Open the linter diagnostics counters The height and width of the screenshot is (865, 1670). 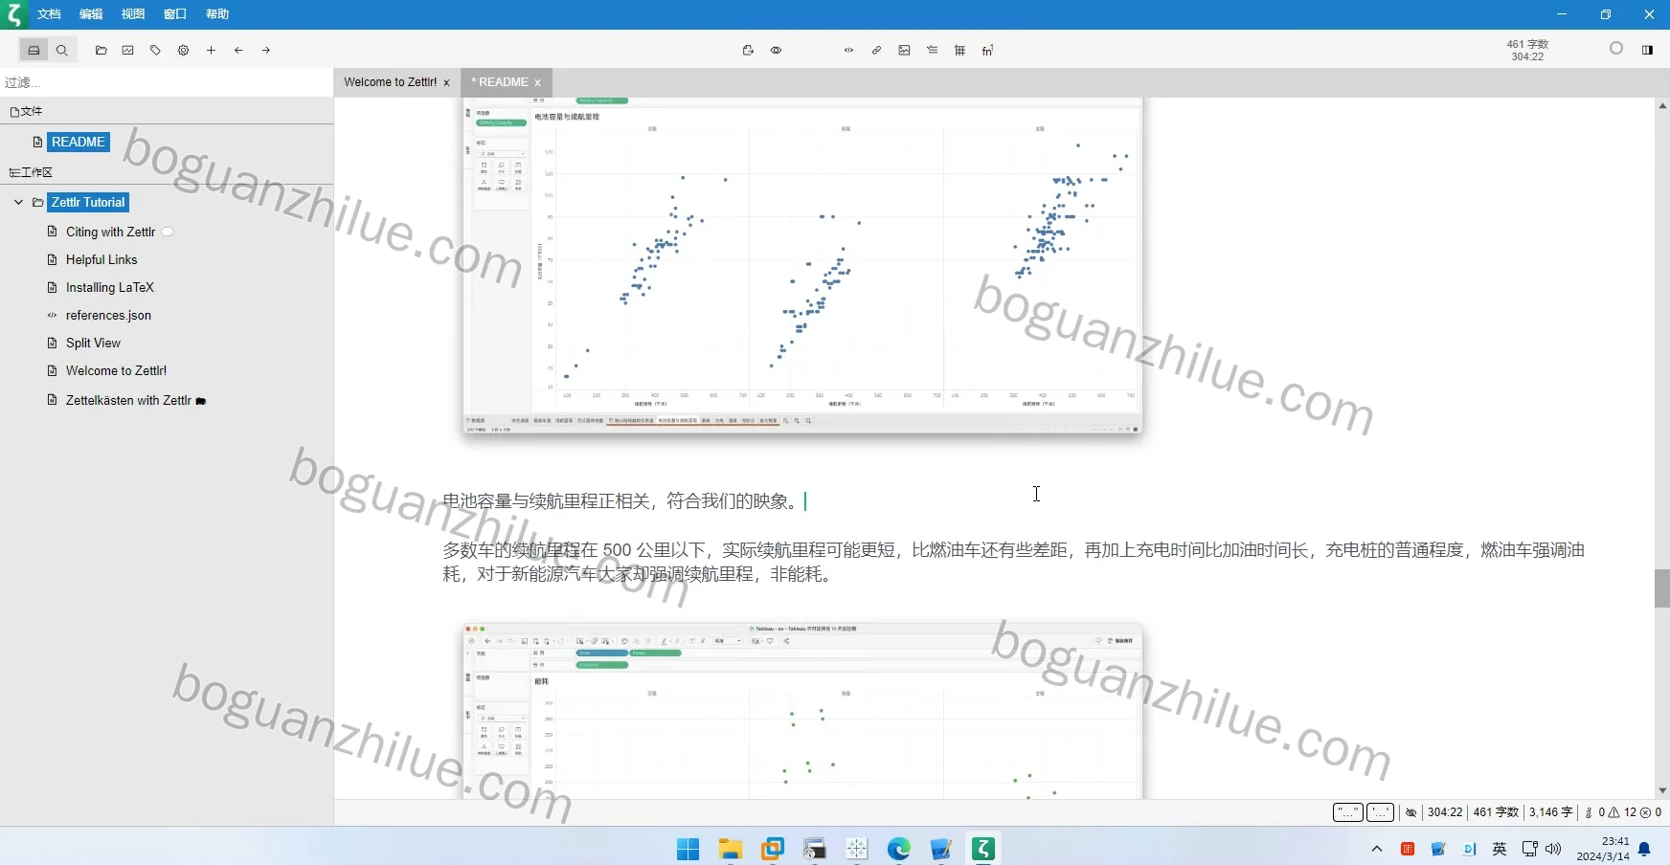point(1624,812)
